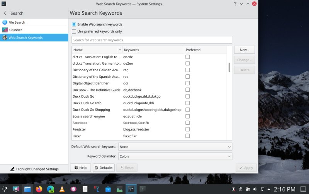309x194 pixels.
Task: Check preferred box for Flickr
Action: [188, 136]
